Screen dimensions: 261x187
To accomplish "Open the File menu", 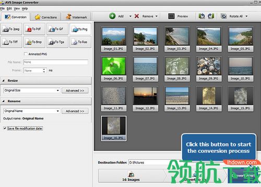I will coord(2,8).
